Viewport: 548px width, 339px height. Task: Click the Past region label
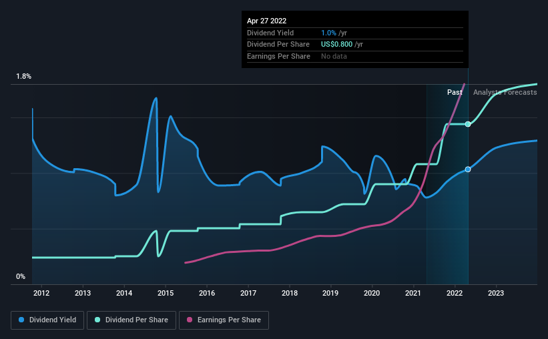coord(455,92)
